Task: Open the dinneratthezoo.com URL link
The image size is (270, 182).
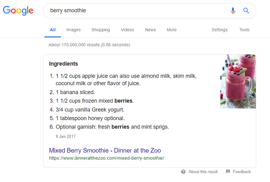Action: coord(106,158)
